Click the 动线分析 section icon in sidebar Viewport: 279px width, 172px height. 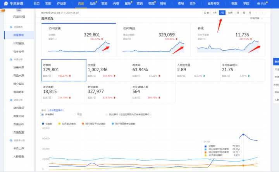(10, 100)
